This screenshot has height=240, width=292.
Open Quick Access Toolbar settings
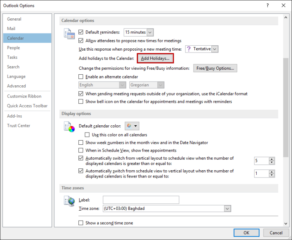[x=27, y=106]
